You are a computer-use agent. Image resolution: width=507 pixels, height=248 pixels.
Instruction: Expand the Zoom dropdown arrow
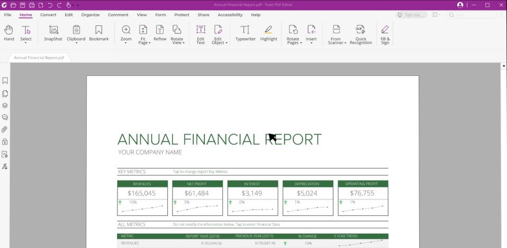(x=126, y=43)
